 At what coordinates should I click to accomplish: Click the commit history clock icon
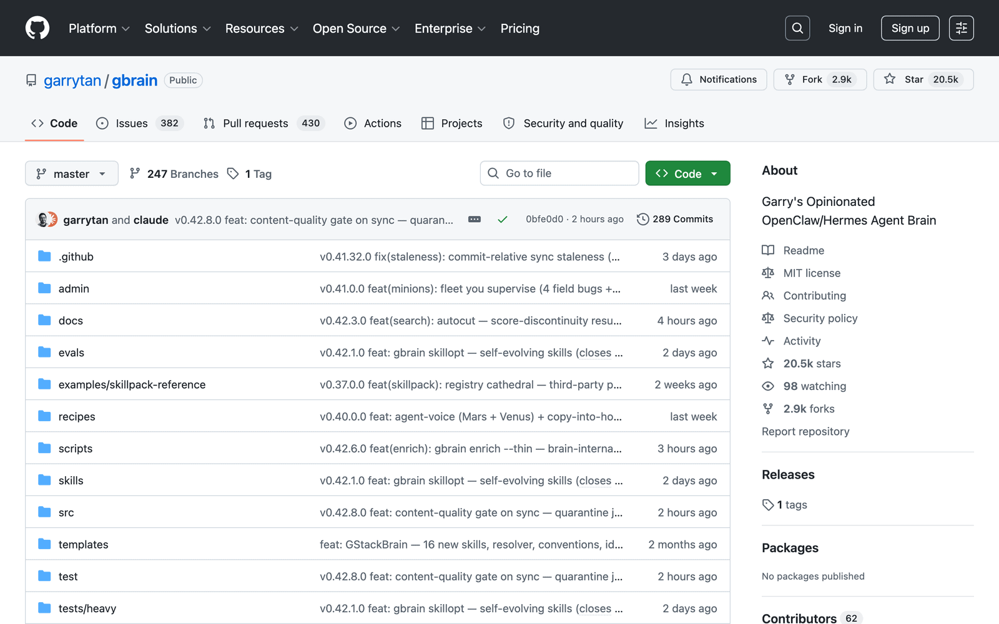tap(642, 219)
